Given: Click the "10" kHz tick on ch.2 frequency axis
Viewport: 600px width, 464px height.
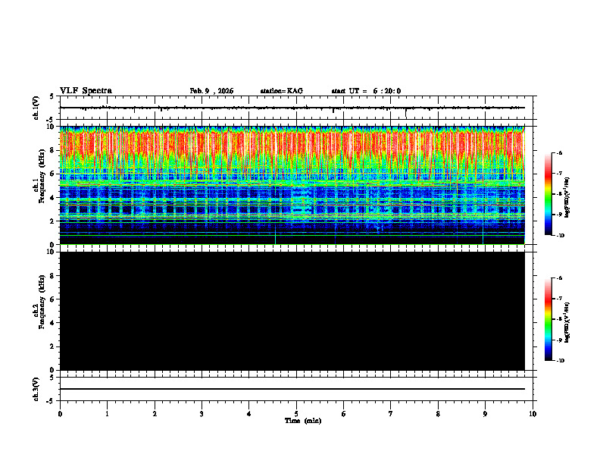Looking at the screenshot, I should (x=52, y=252).
